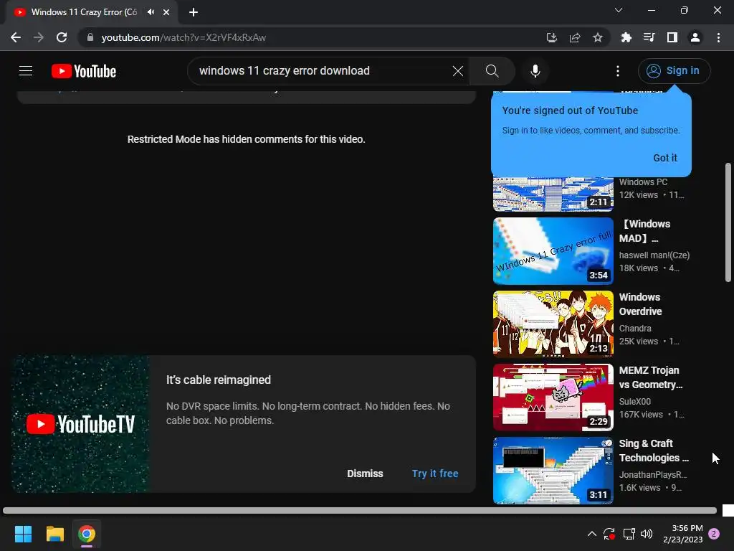
Task: Go back with the browser back arrow
Action: pos(16,37)
